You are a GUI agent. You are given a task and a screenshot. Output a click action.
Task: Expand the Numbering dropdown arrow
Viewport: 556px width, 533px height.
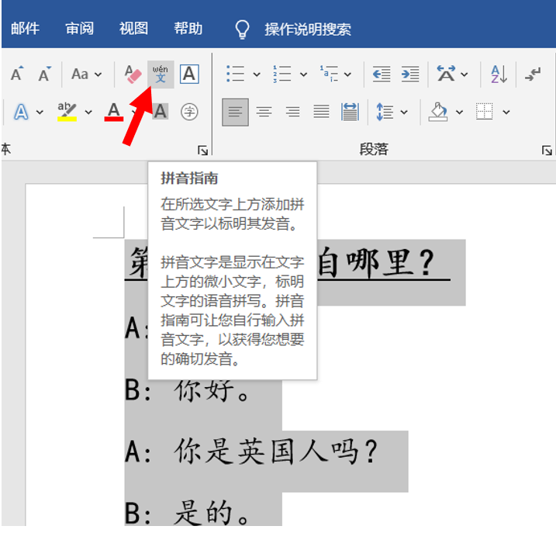tap(303, 74)
